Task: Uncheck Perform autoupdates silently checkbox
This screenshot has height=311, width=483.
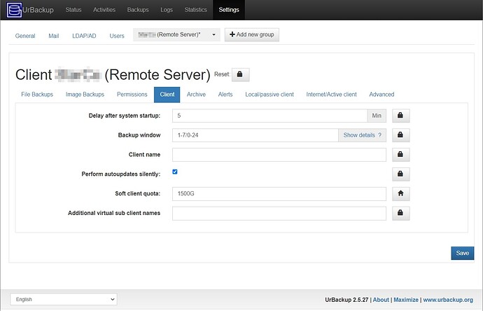Action: point(175,172)
